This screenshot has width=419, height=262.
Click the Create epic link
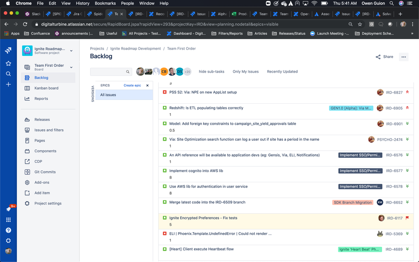point(132,86)
